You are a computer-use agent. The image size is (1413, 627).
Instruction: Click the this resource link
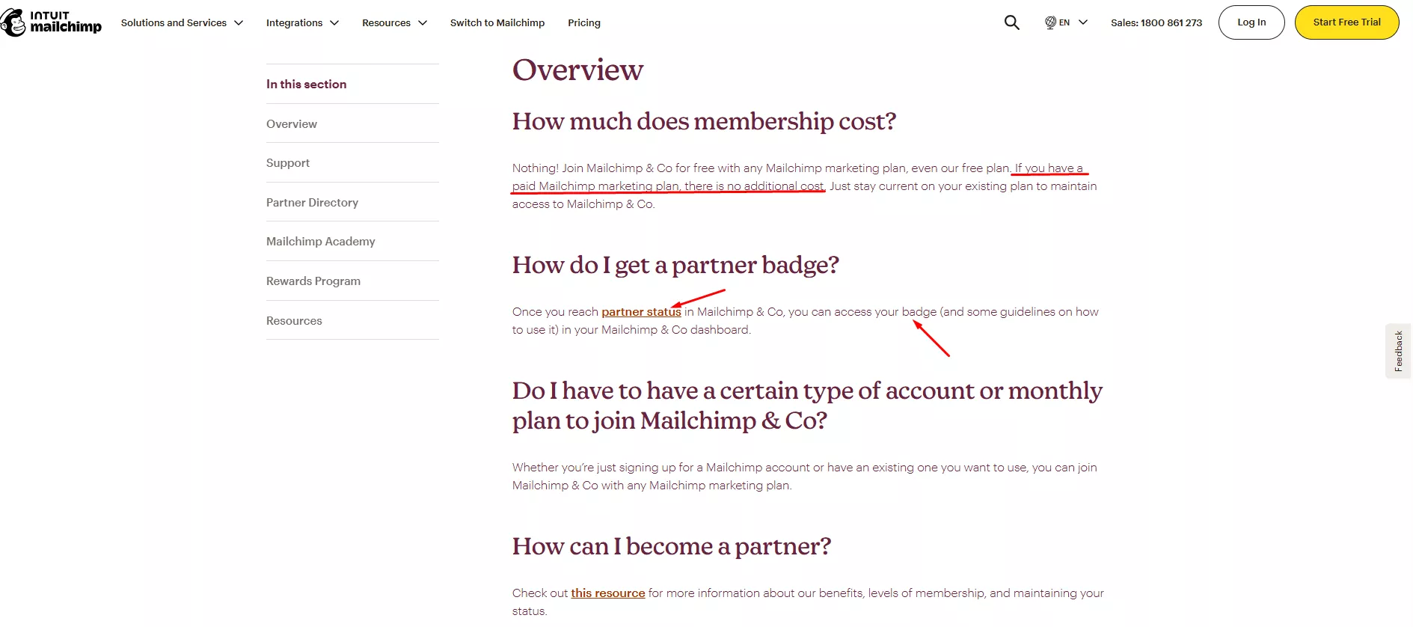[x=607, y=592]
